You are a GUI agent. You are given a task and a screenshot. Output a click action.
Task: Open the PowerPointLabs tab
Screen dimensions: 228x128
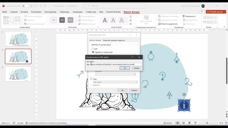click(x=113, y=12)
